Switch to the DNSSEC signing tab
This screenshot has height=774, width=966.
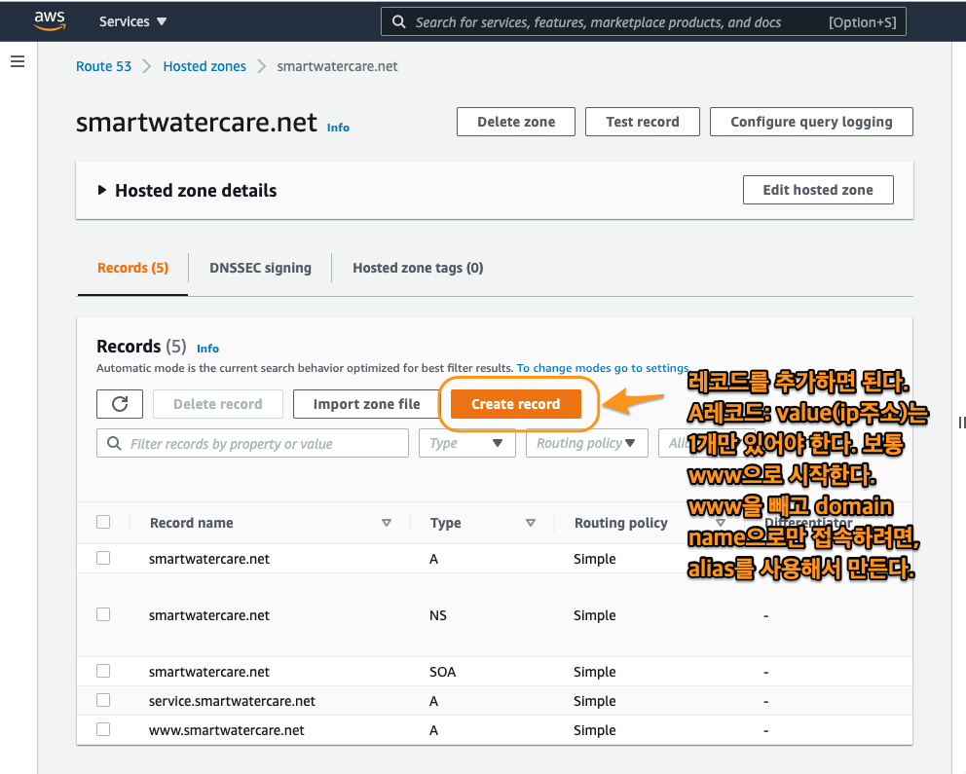(x=260, y=268)
